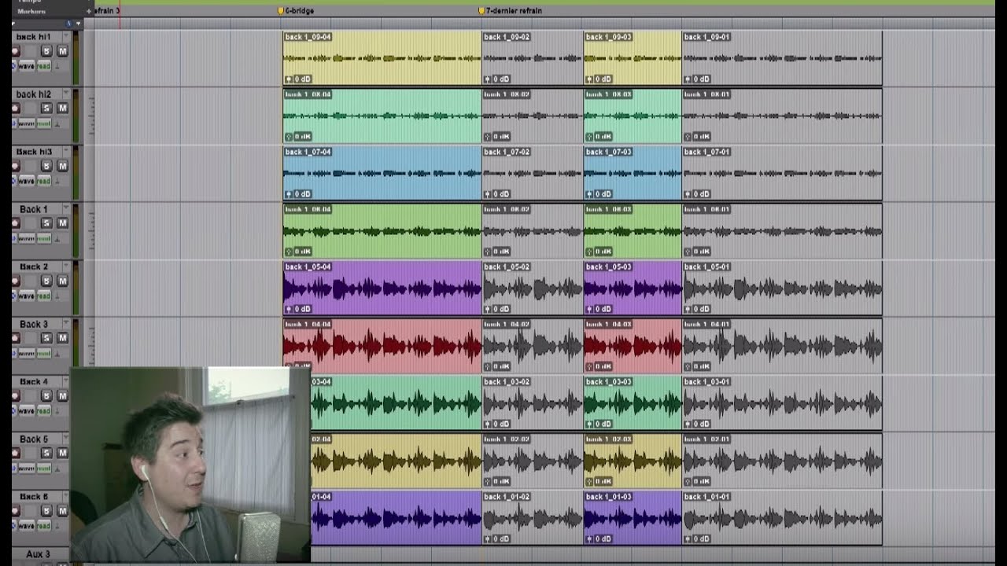Open the Back 1 track name dropdown arrow
1007x566 pixels.
tap(66, 209)
